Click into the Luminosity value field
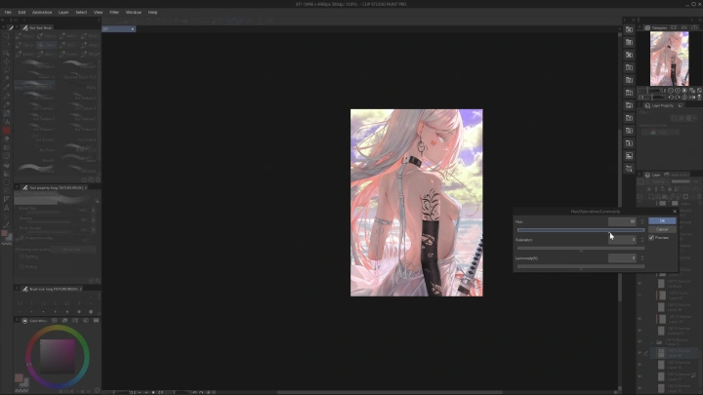The width and height of the screenshot is (703, 395). (x=622, y=257)
